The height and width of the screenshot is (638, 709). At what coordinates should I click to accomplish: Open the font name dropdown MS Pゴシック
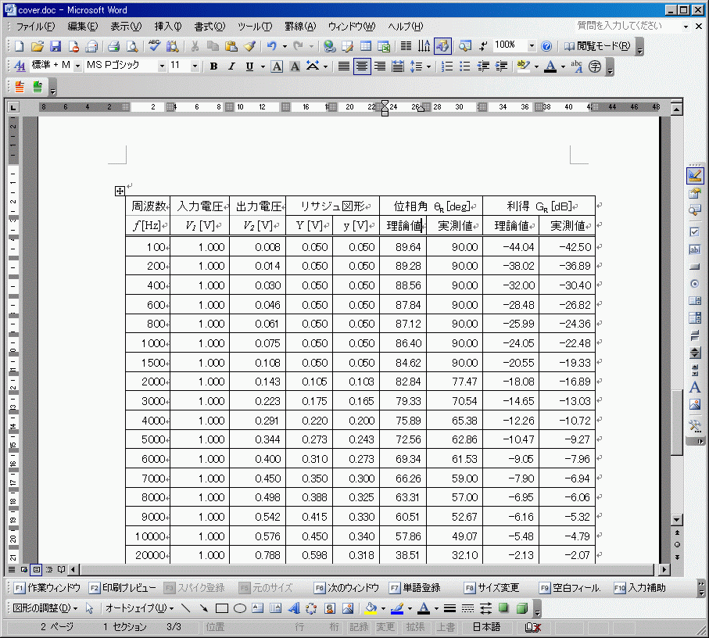coord(125,66)
